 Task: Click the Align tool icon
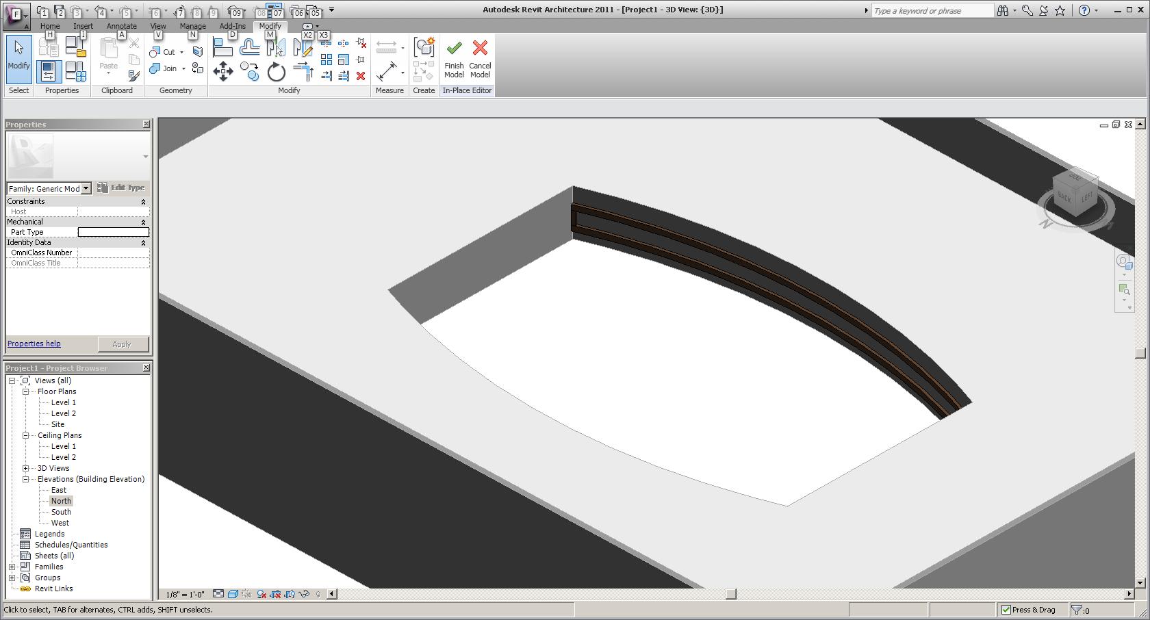coord(222,47)
